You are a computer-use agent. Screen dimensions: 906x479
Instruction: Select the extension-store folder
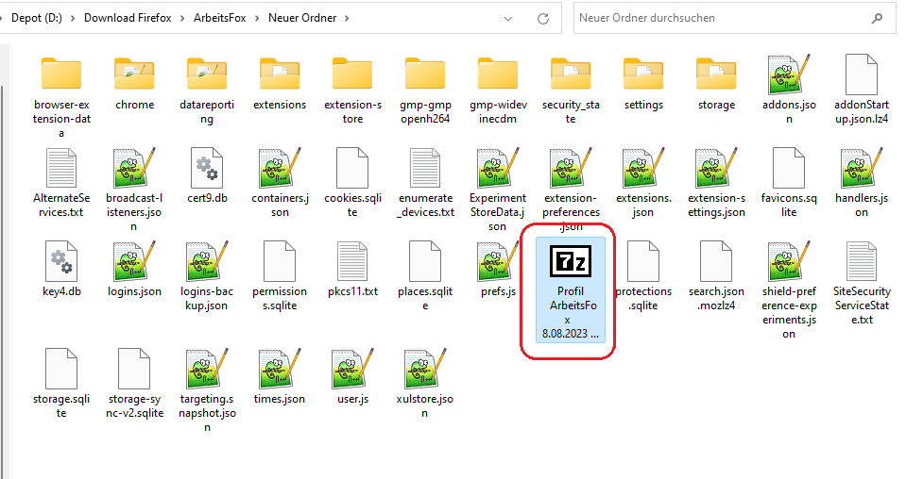coord(352,91)
